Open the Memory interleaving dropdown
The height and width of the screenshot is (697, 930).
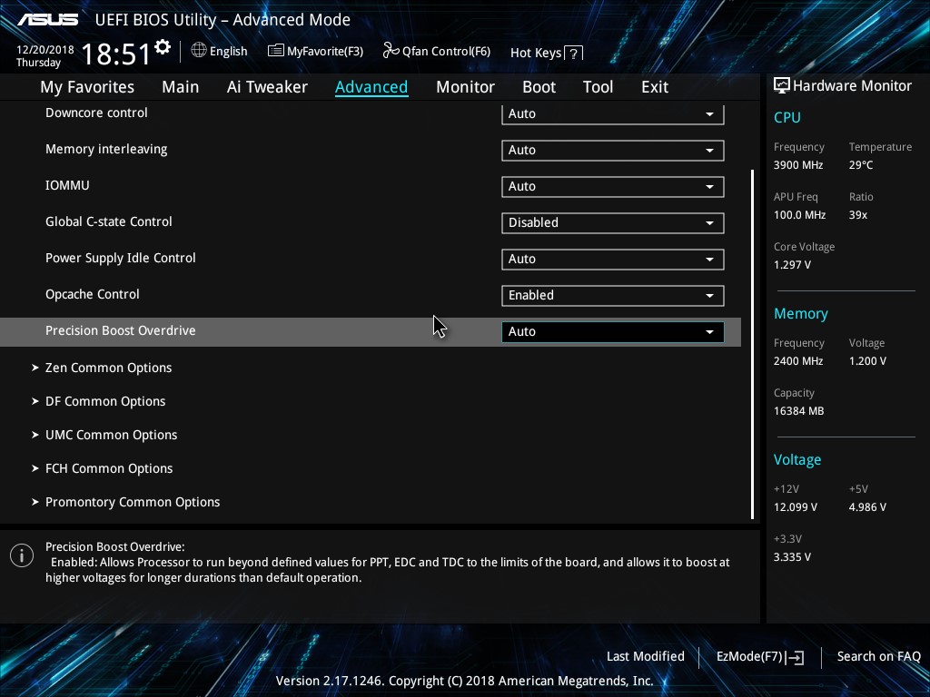613,151
